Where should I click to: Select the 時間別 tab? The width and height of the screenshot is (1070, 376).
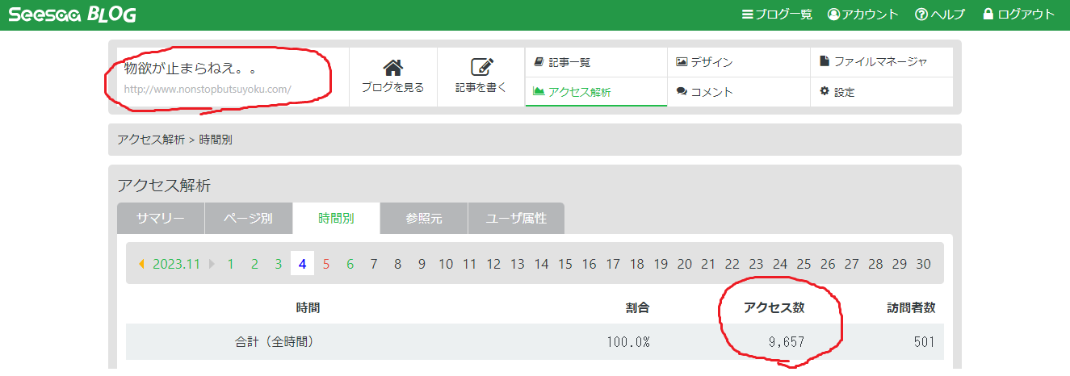tap(336, 219)
